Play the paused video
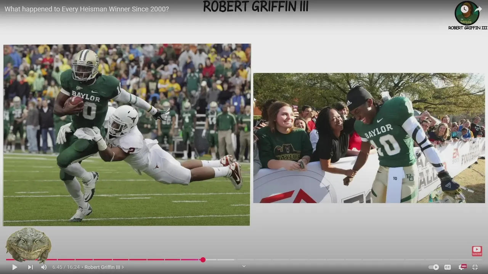Image resolution: width=488 pixels, height=274 pixels. tap(14, 267)
